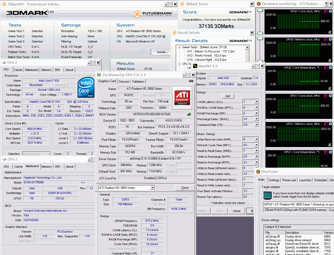The height and width of the screenshot is (255, 334).
Task: Open the Scheduler tab in RivaTuner
Action: pyautogui.click(x=320, y=180)
